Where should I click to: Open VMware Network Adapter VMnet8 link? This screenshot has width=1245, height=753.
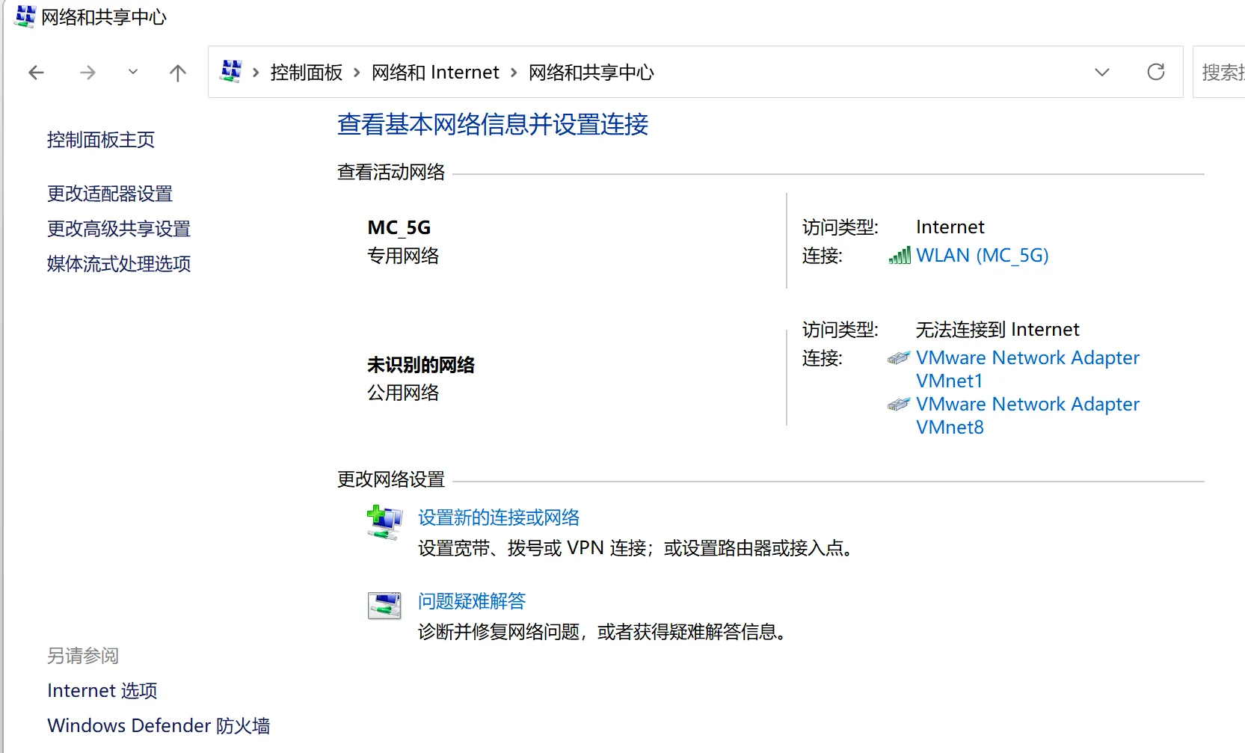[x=1027, y=415]
